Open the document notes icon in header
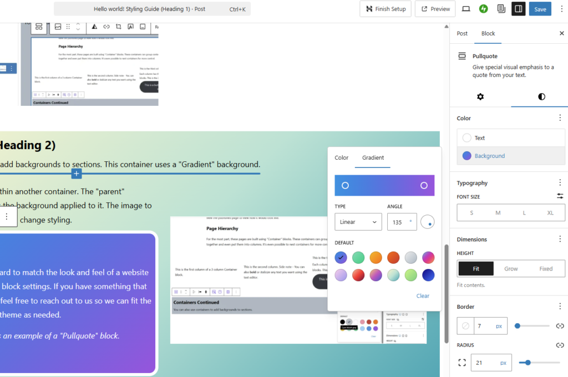568x377 pixels. pos(501,9)
